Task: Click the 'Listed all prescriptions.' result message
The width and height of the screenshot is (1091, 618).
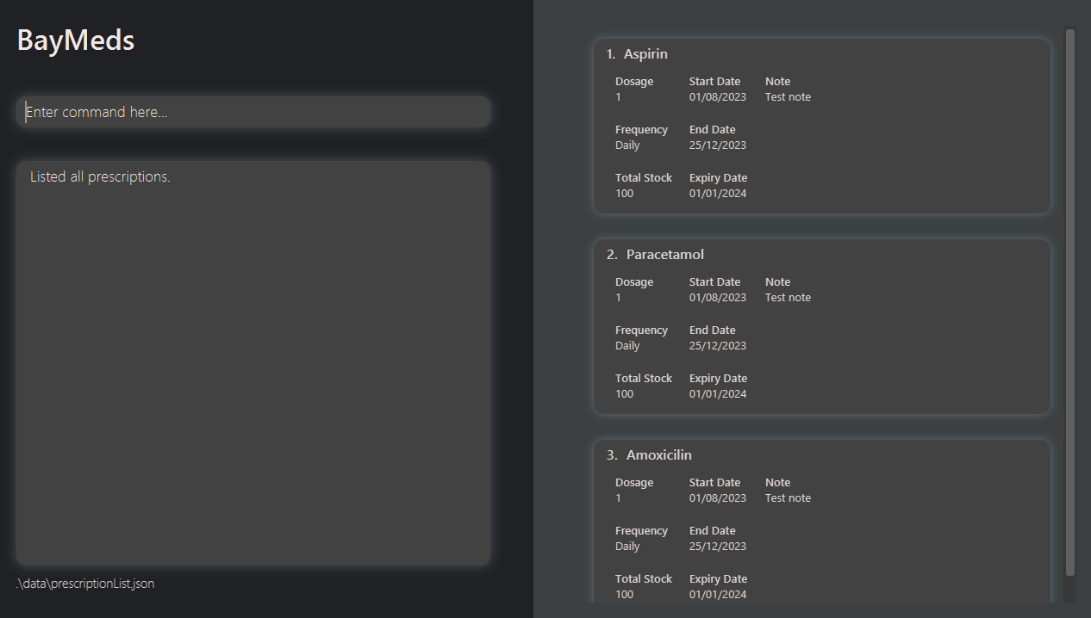Action: (x=100, y=176)
